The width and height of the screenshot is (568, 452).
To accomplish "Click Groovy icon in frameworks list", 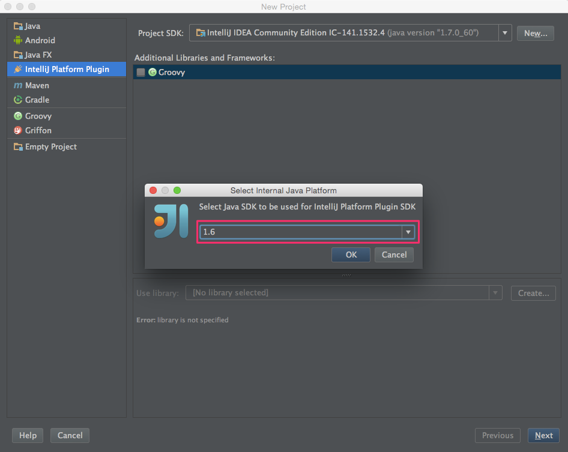I will tap(153, 72).
